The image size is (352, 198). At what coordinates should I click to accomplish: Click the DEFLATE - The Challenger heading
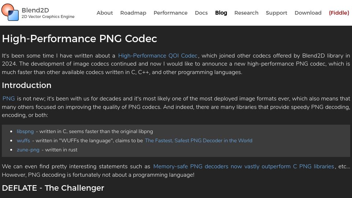(53, 188)
